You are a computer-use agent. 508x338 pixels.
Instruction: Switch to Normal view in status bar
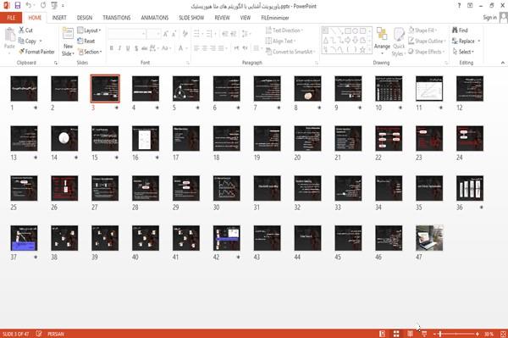click(383, 334)
